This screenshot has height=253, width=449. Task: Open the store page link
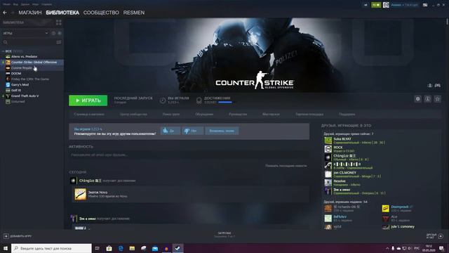pos(89,114)
